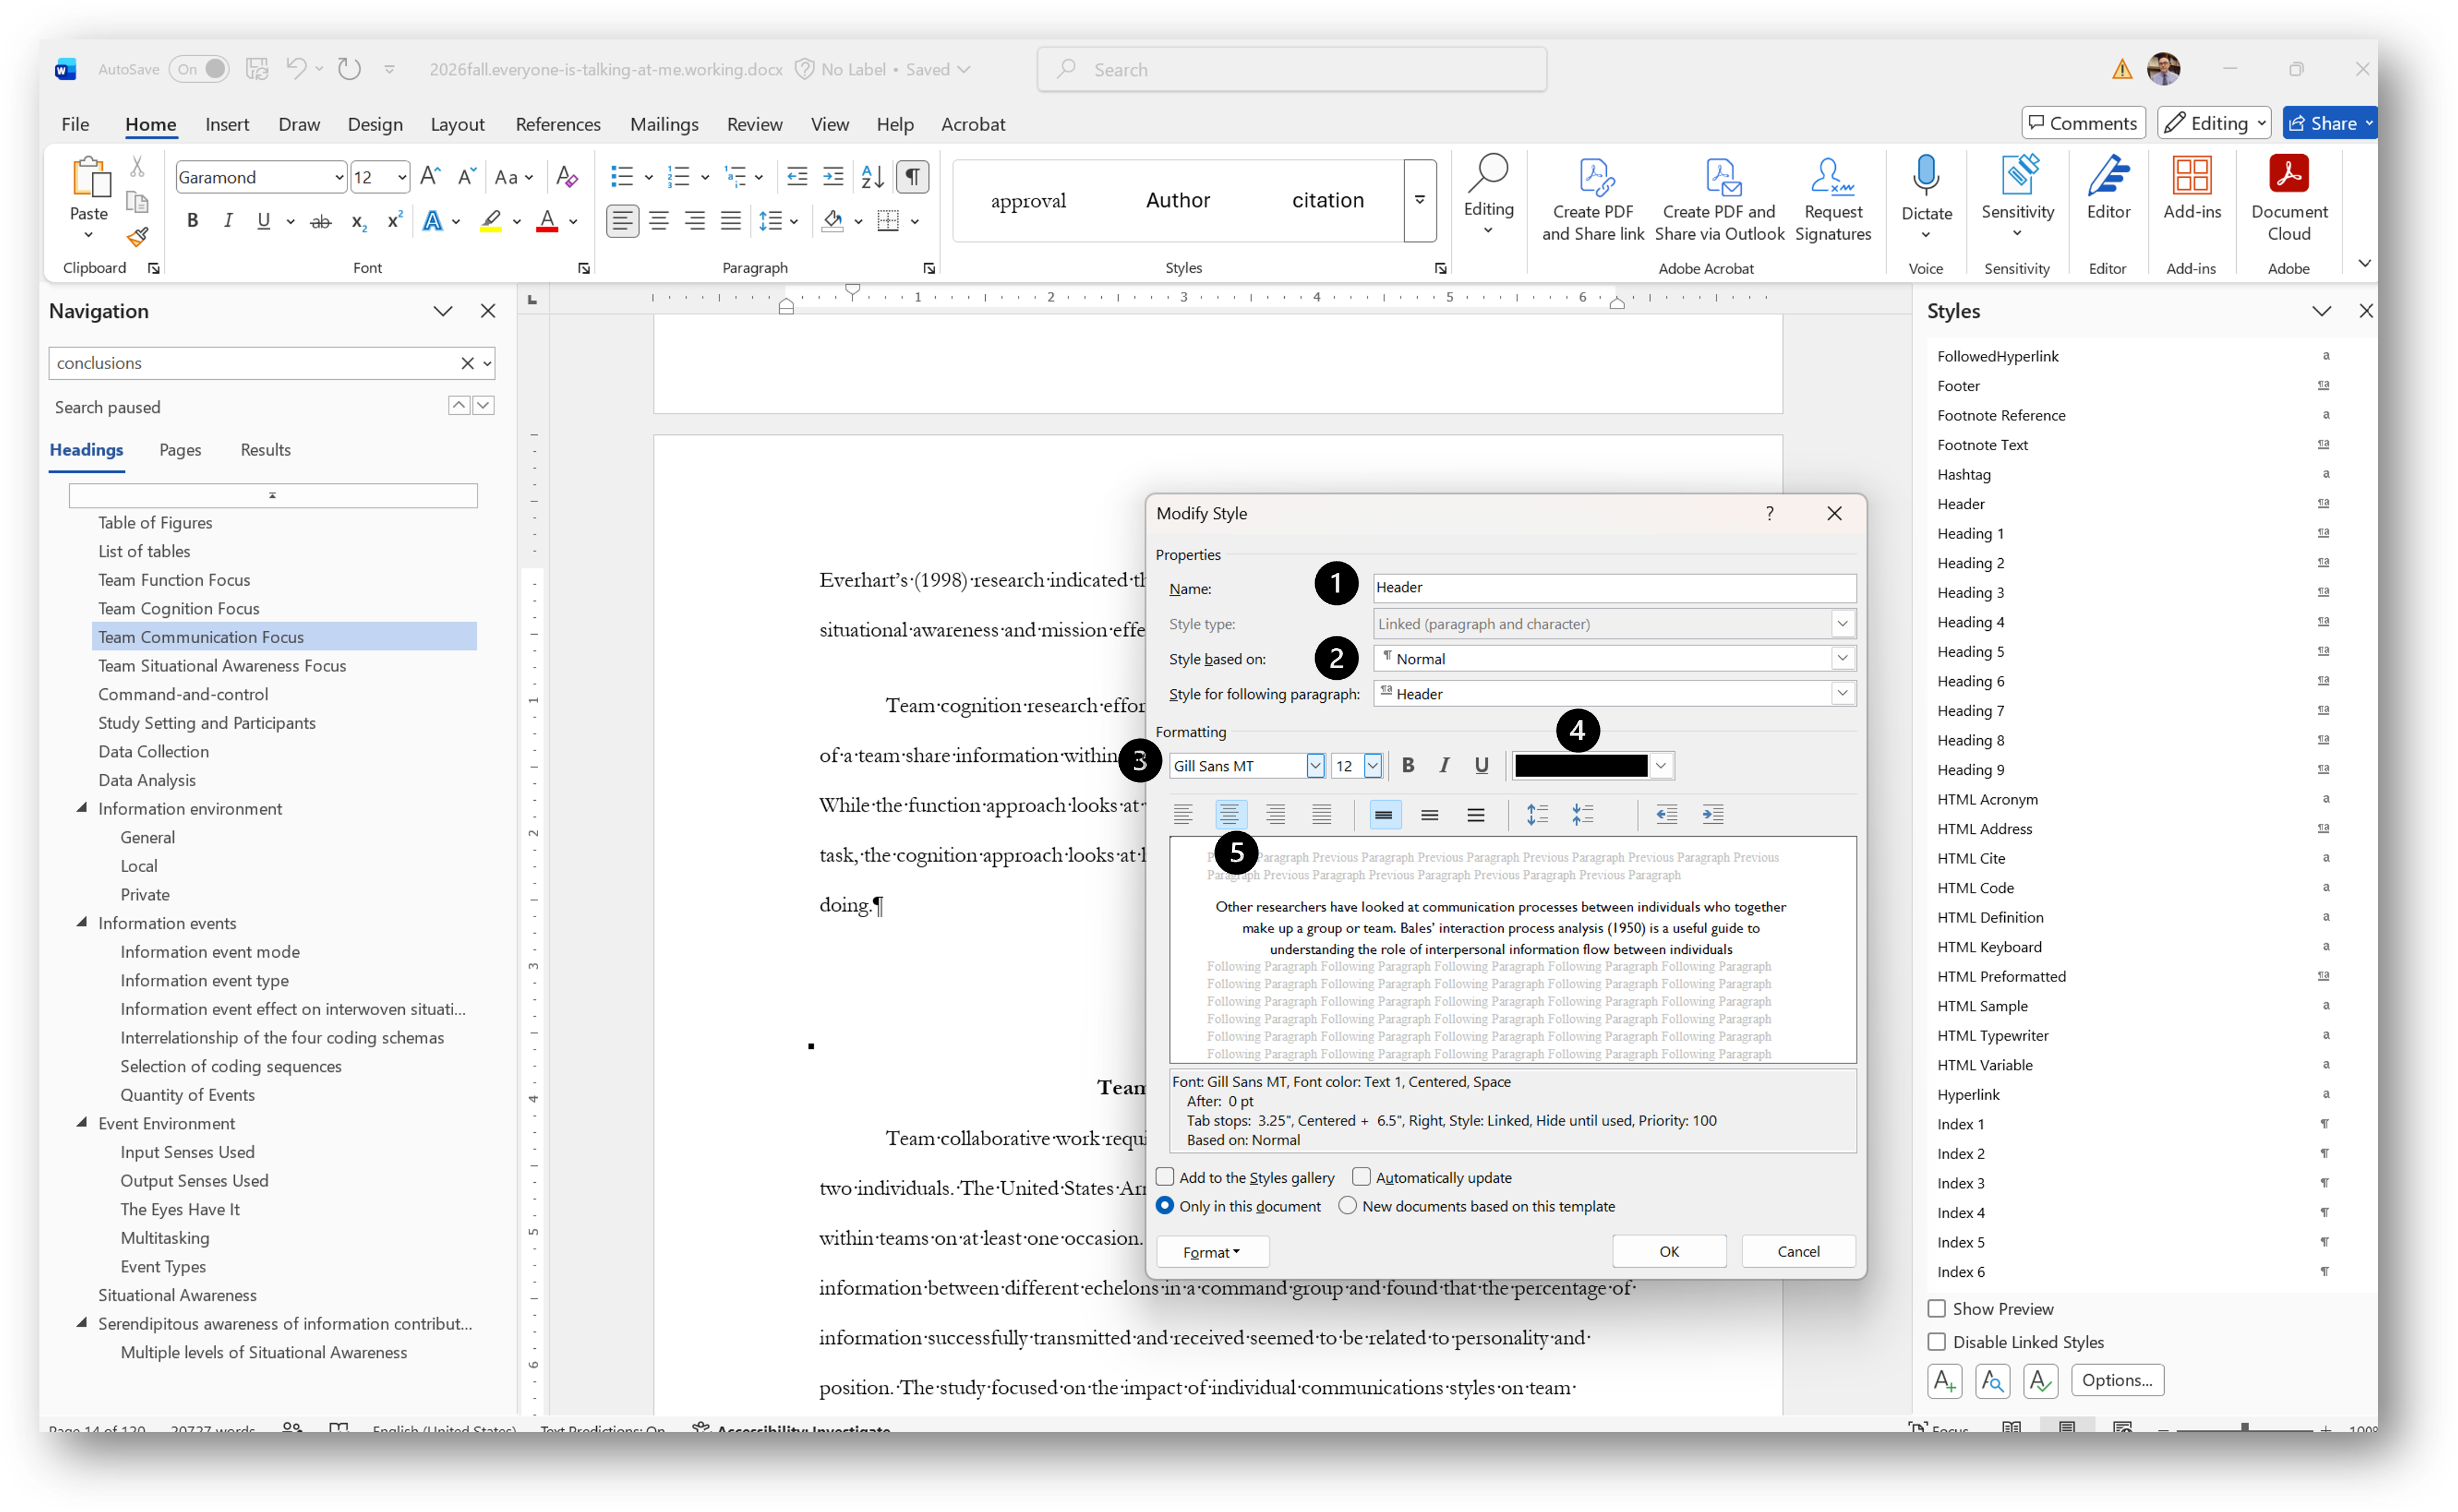The height and width of the screenshot is (1512, 2458).
Task: Enable Show Preview checkbox in Styles pane
Action: coord(1937,1309)
